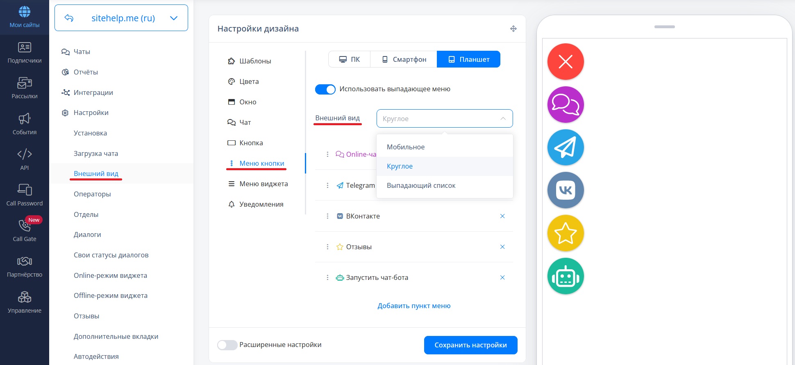The height and width of the screenshot is (365, 795).
Task: Switch to the Смартфон tab
Action: (x=404, y=59)
